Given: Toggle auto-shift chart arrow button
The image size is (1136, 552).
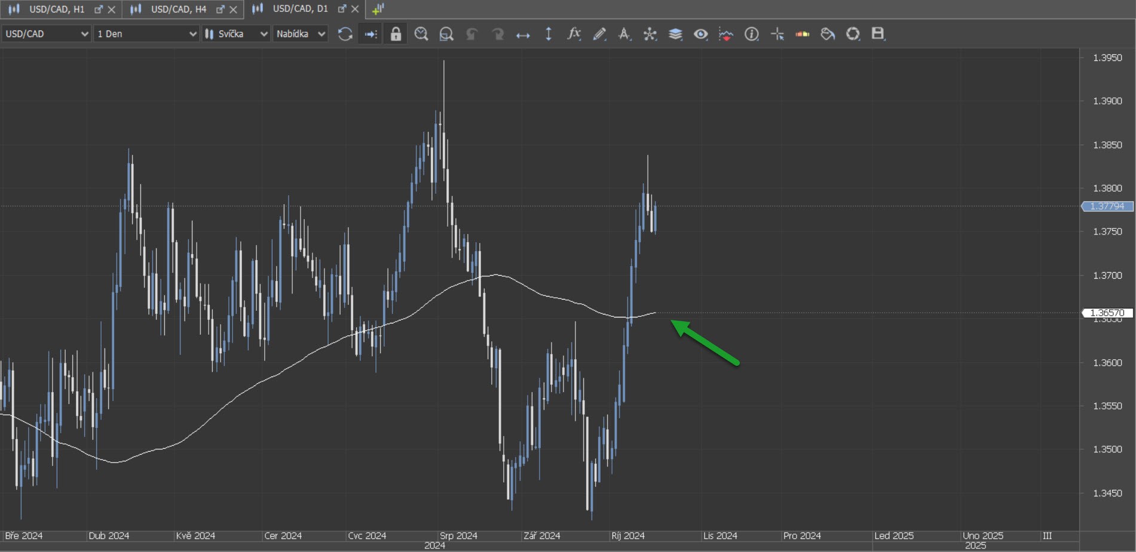Looking at the screenshot, I should 370,34.
